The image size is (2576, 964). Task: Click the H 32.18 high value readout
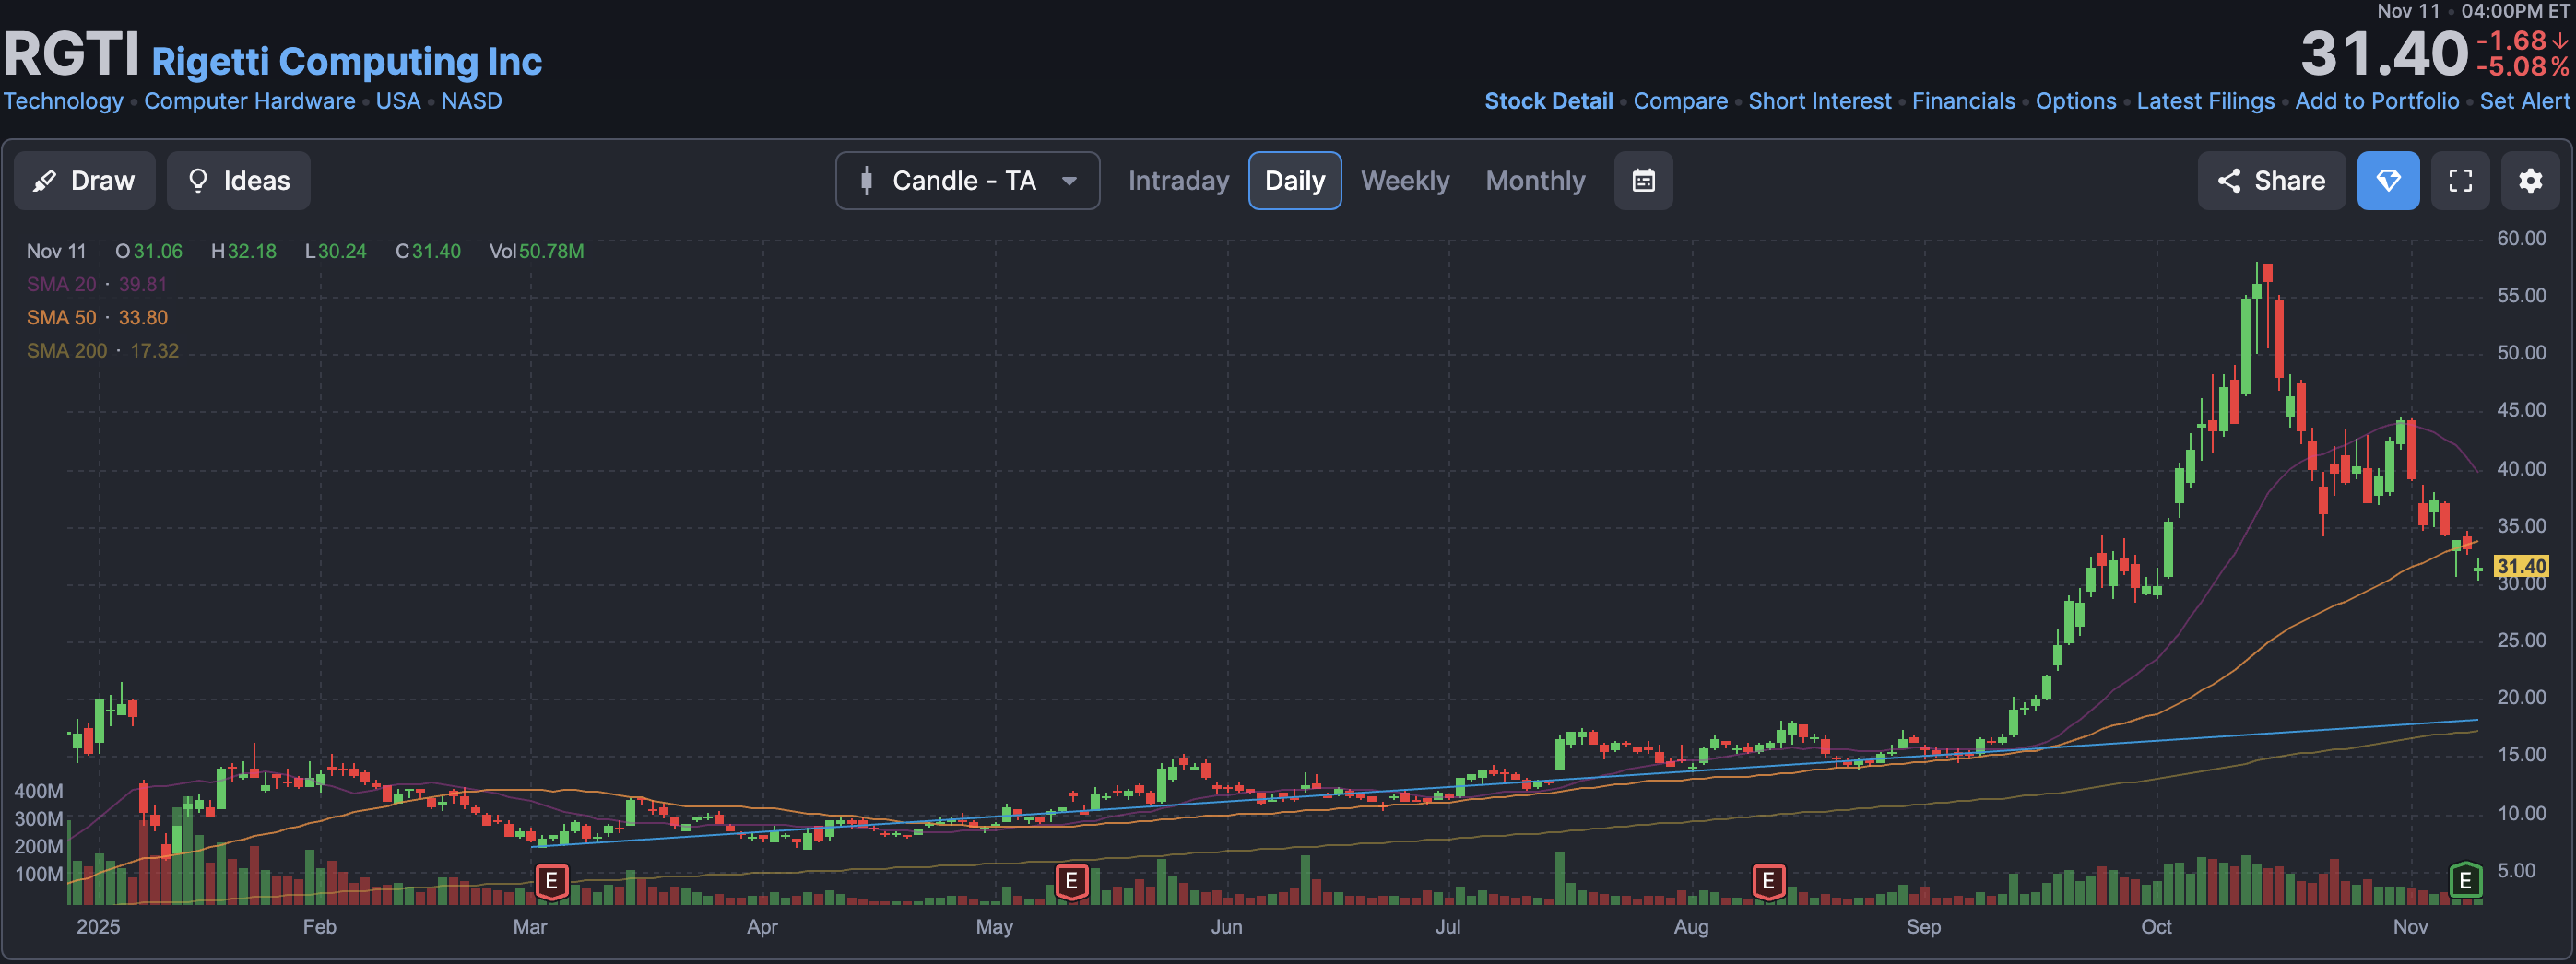[243, 252]
